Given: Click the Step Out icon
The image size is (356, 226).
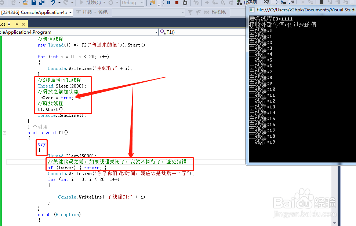Looking at the screenshot, I should pyautogui.click(x=231, y=3).
